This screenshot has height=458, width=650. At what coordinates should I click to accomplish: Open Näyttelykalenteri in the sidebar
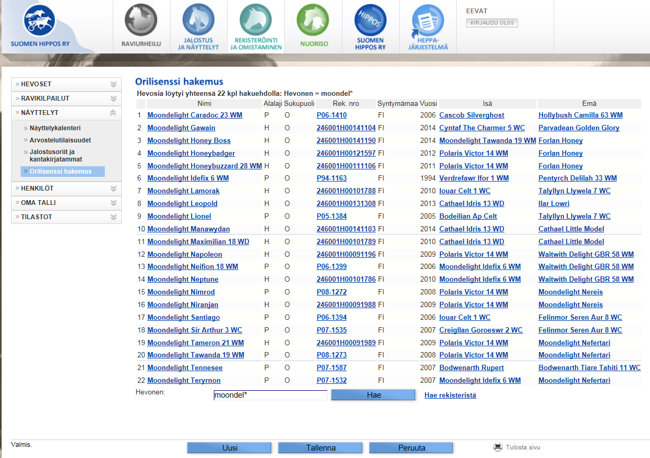[55, 128]
